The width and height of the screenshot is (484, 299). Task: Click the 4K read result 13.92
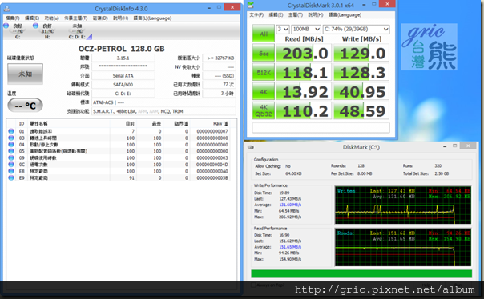[x=304, y=91]
